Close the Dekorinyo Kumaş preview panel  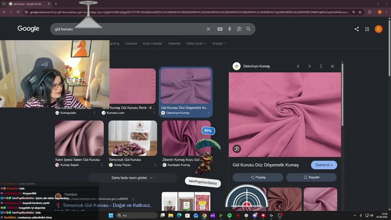point(332,66)
